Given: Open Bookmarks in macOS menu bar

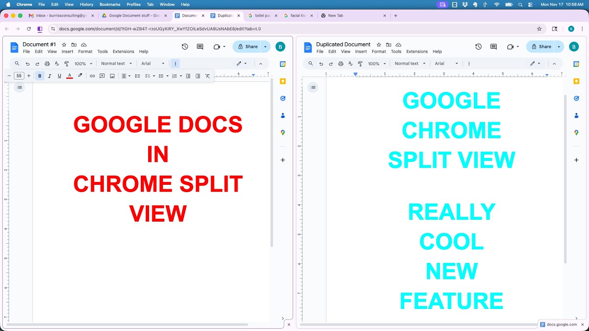Looking at the screenshot, I should (110, 4).
